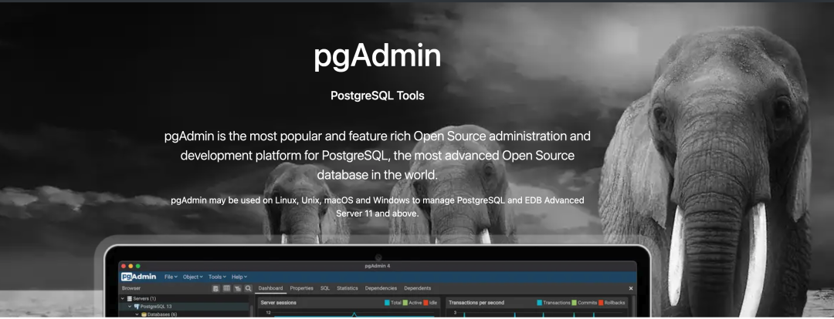Screen dimensions: 834x319
Task: Switch to the Dependencies tab
Action: pyautogui.click(x=381, y=288)
